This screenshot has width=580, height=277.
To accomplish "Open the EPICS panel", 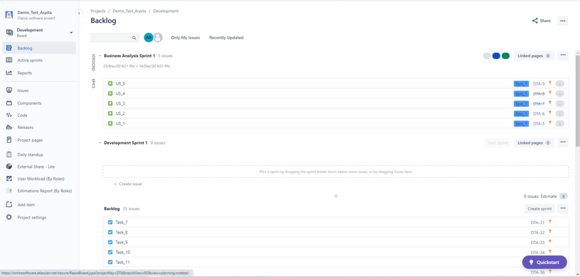I will [93, 84].
